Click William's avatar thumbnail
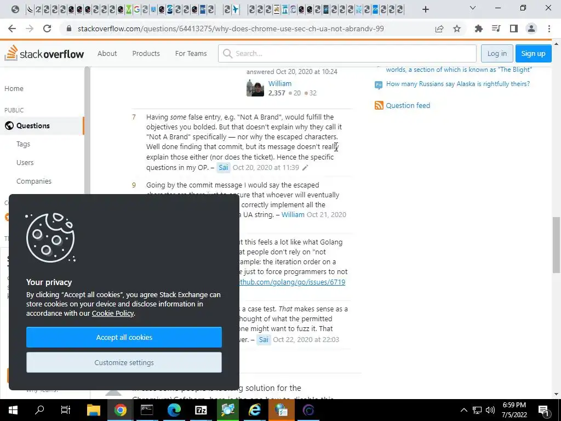Screen dimensions: 561x421 [x=255, y=88]
